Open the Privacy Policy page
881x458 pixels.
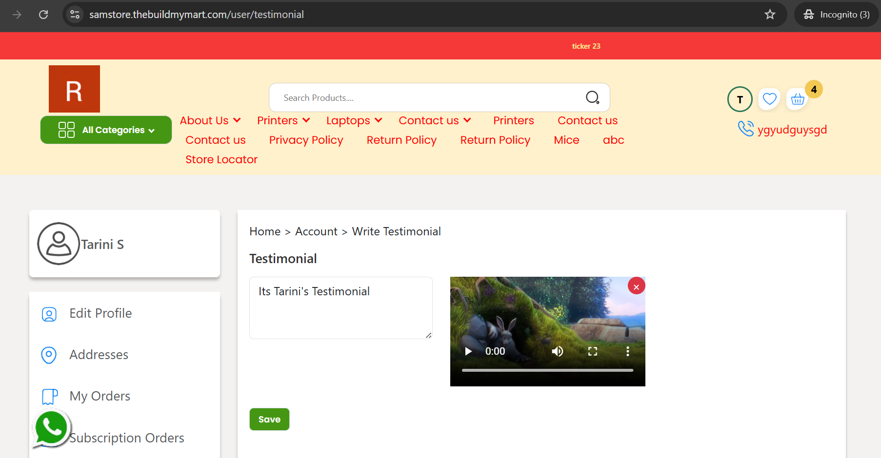(306, 140)
